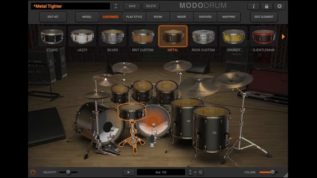Select the china cymbal on the far right
The height and width of the screenshot is (178, 317).
coord(232,80)
